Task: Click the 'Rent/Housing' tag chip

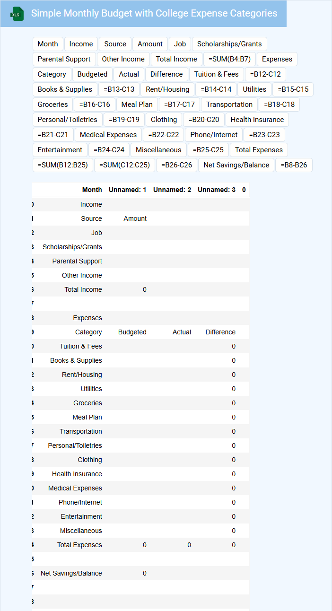Action: (167, 89)
